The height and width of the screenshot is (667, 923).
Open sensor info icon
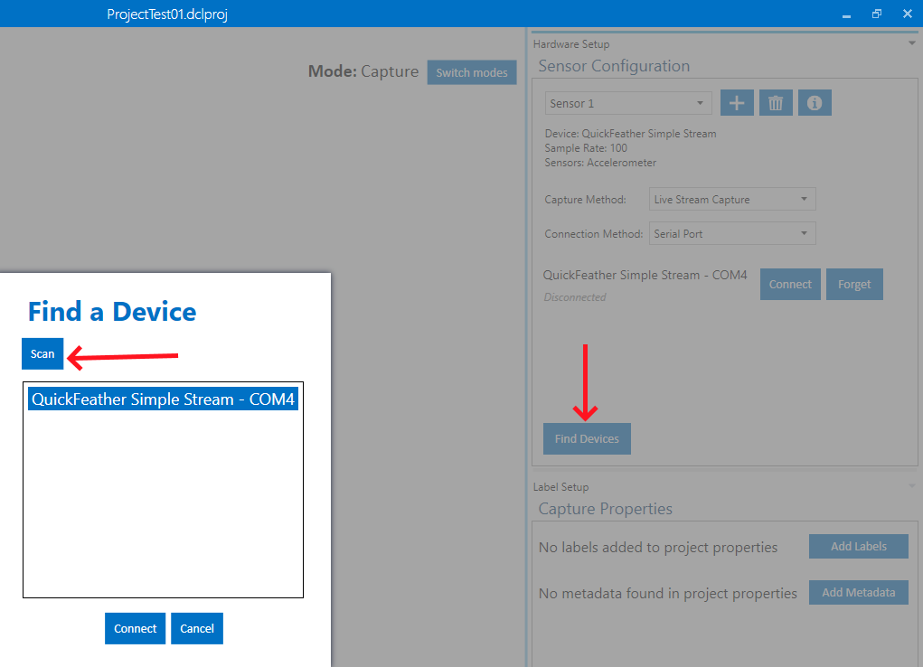(815, 103)
